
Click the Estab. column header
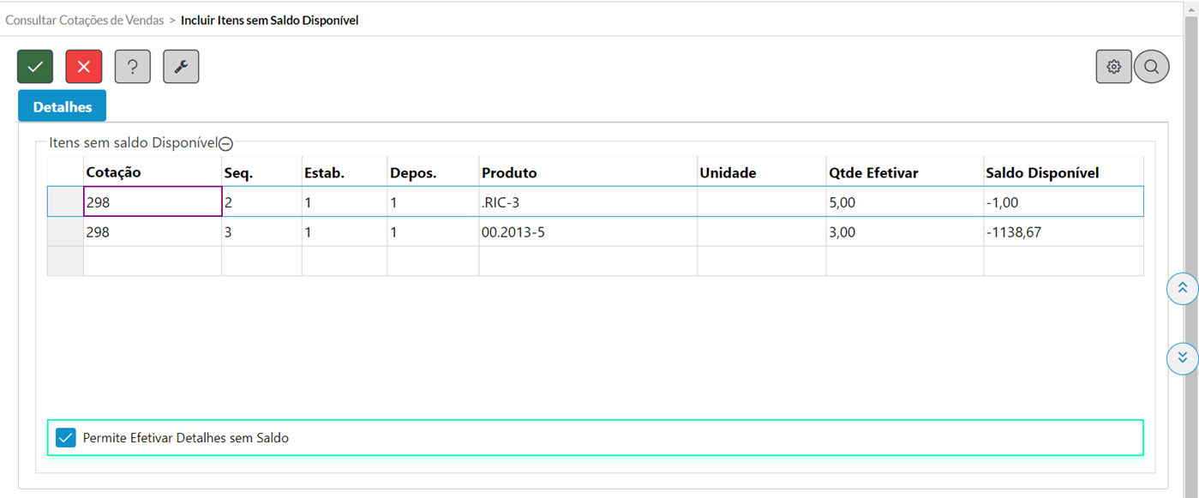coord(345,172)
